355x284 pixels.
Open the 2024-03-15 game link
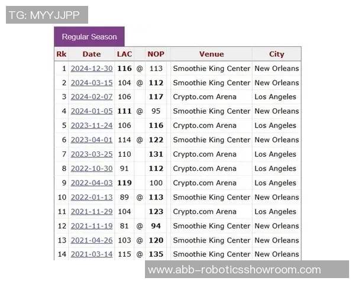(x=91, y=83)
